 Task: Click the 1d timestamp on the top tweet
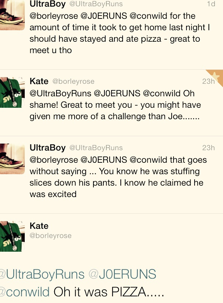point(211,4)
